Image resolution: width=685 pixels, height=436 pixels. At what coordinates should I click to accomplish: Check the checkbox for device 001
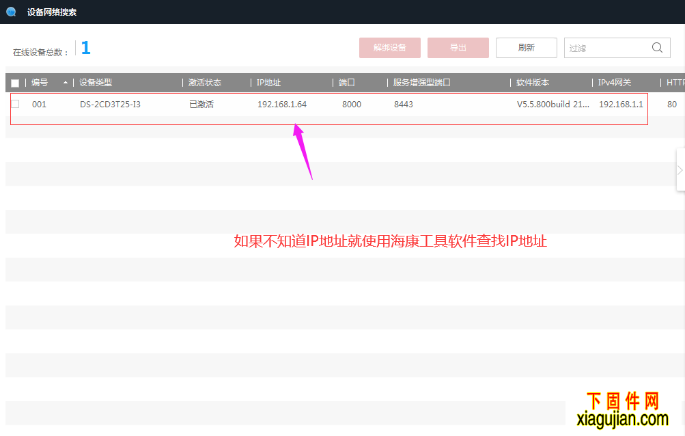(15, 104)
